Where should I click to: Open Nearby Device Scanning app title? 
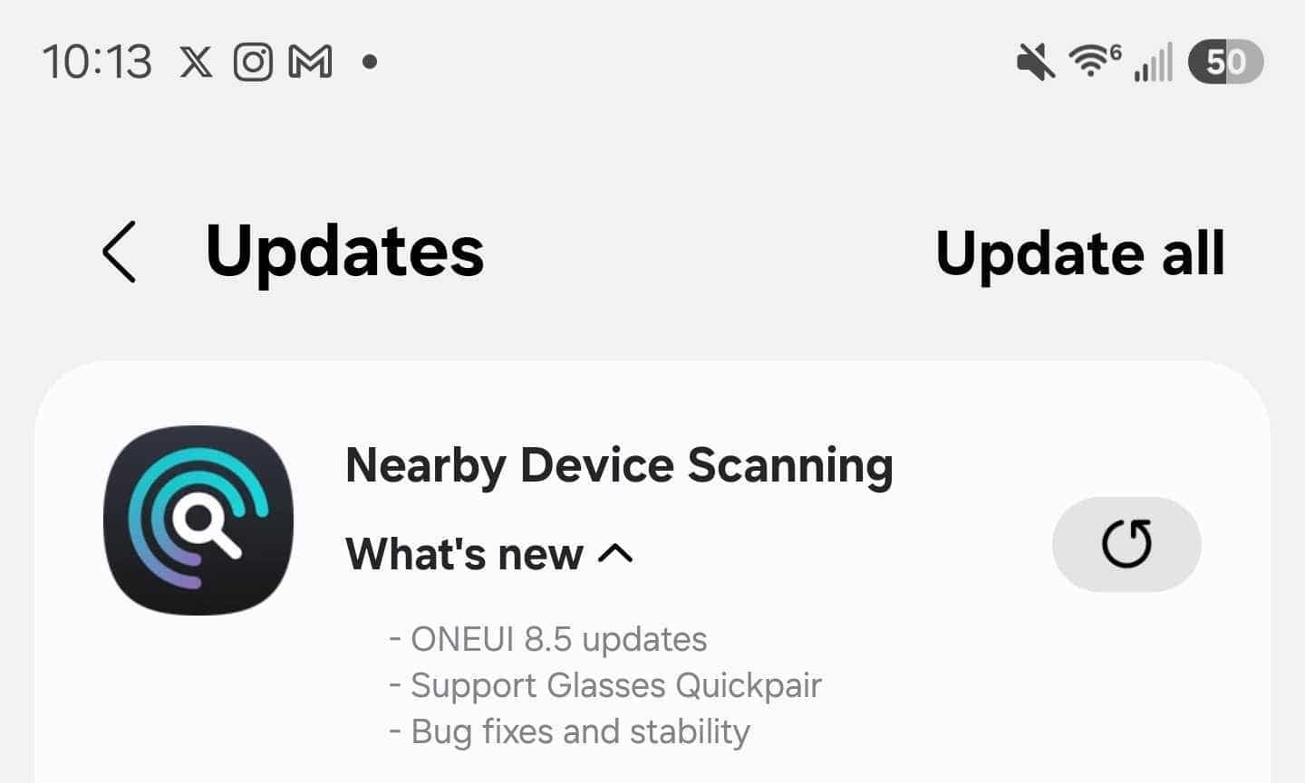(x=619, y=466)
